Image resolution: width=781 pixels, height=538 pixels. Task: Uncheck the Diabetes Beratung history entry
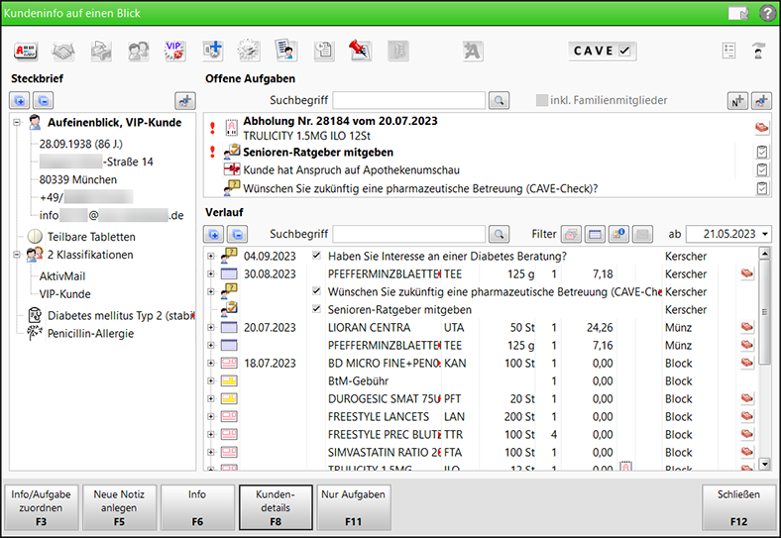pos(316,256)
